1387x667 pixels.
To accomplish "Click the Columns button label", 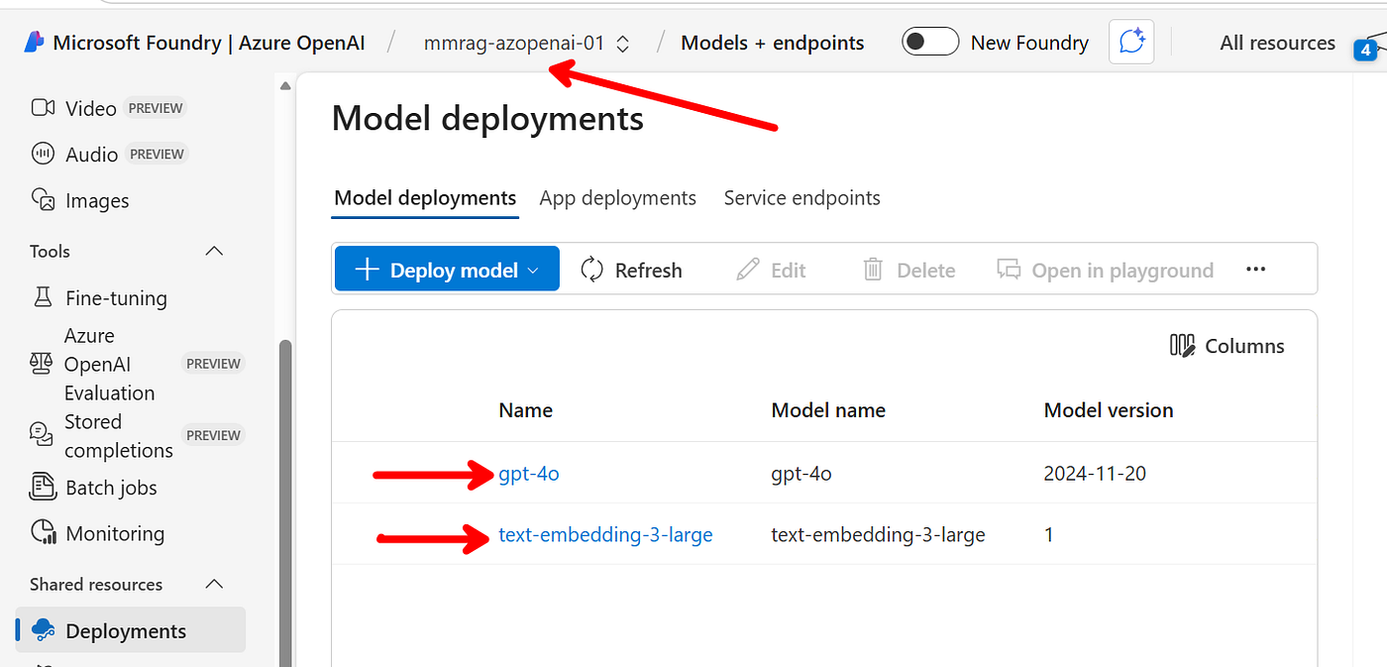I will coord(1245,346).
